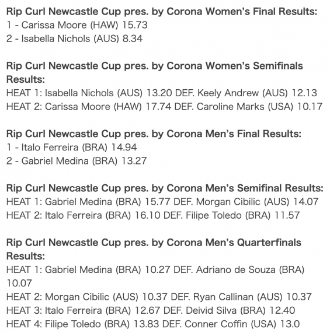The width and height of the screenshot is (330, 333).
Task: Click quarterfinal Heat 3 Ferreira versus Silva
Action: coord(151,310)
